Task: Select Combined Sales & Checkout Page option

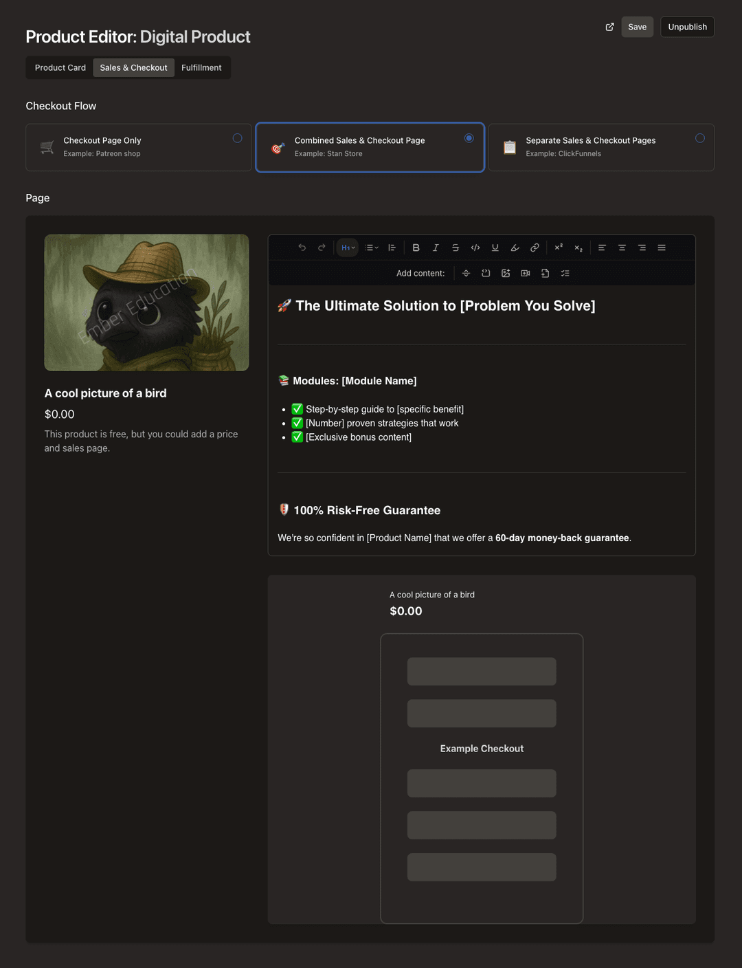Action: (469, 138)
